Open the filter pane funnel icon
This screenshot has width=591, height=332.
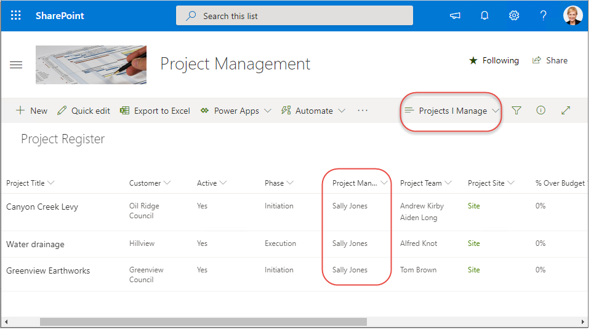517,111
